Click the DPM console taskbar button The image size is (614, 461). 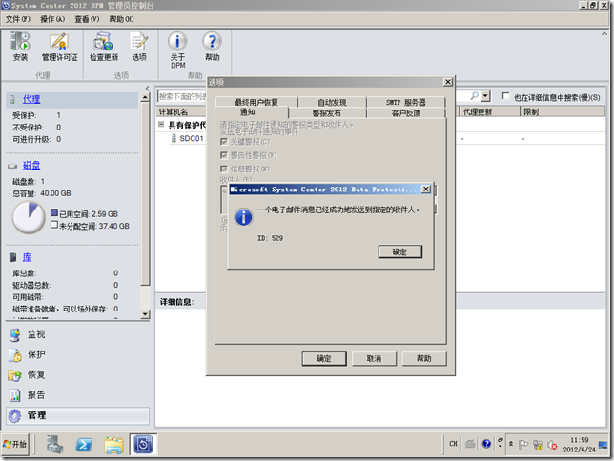[x=143, y=445]
